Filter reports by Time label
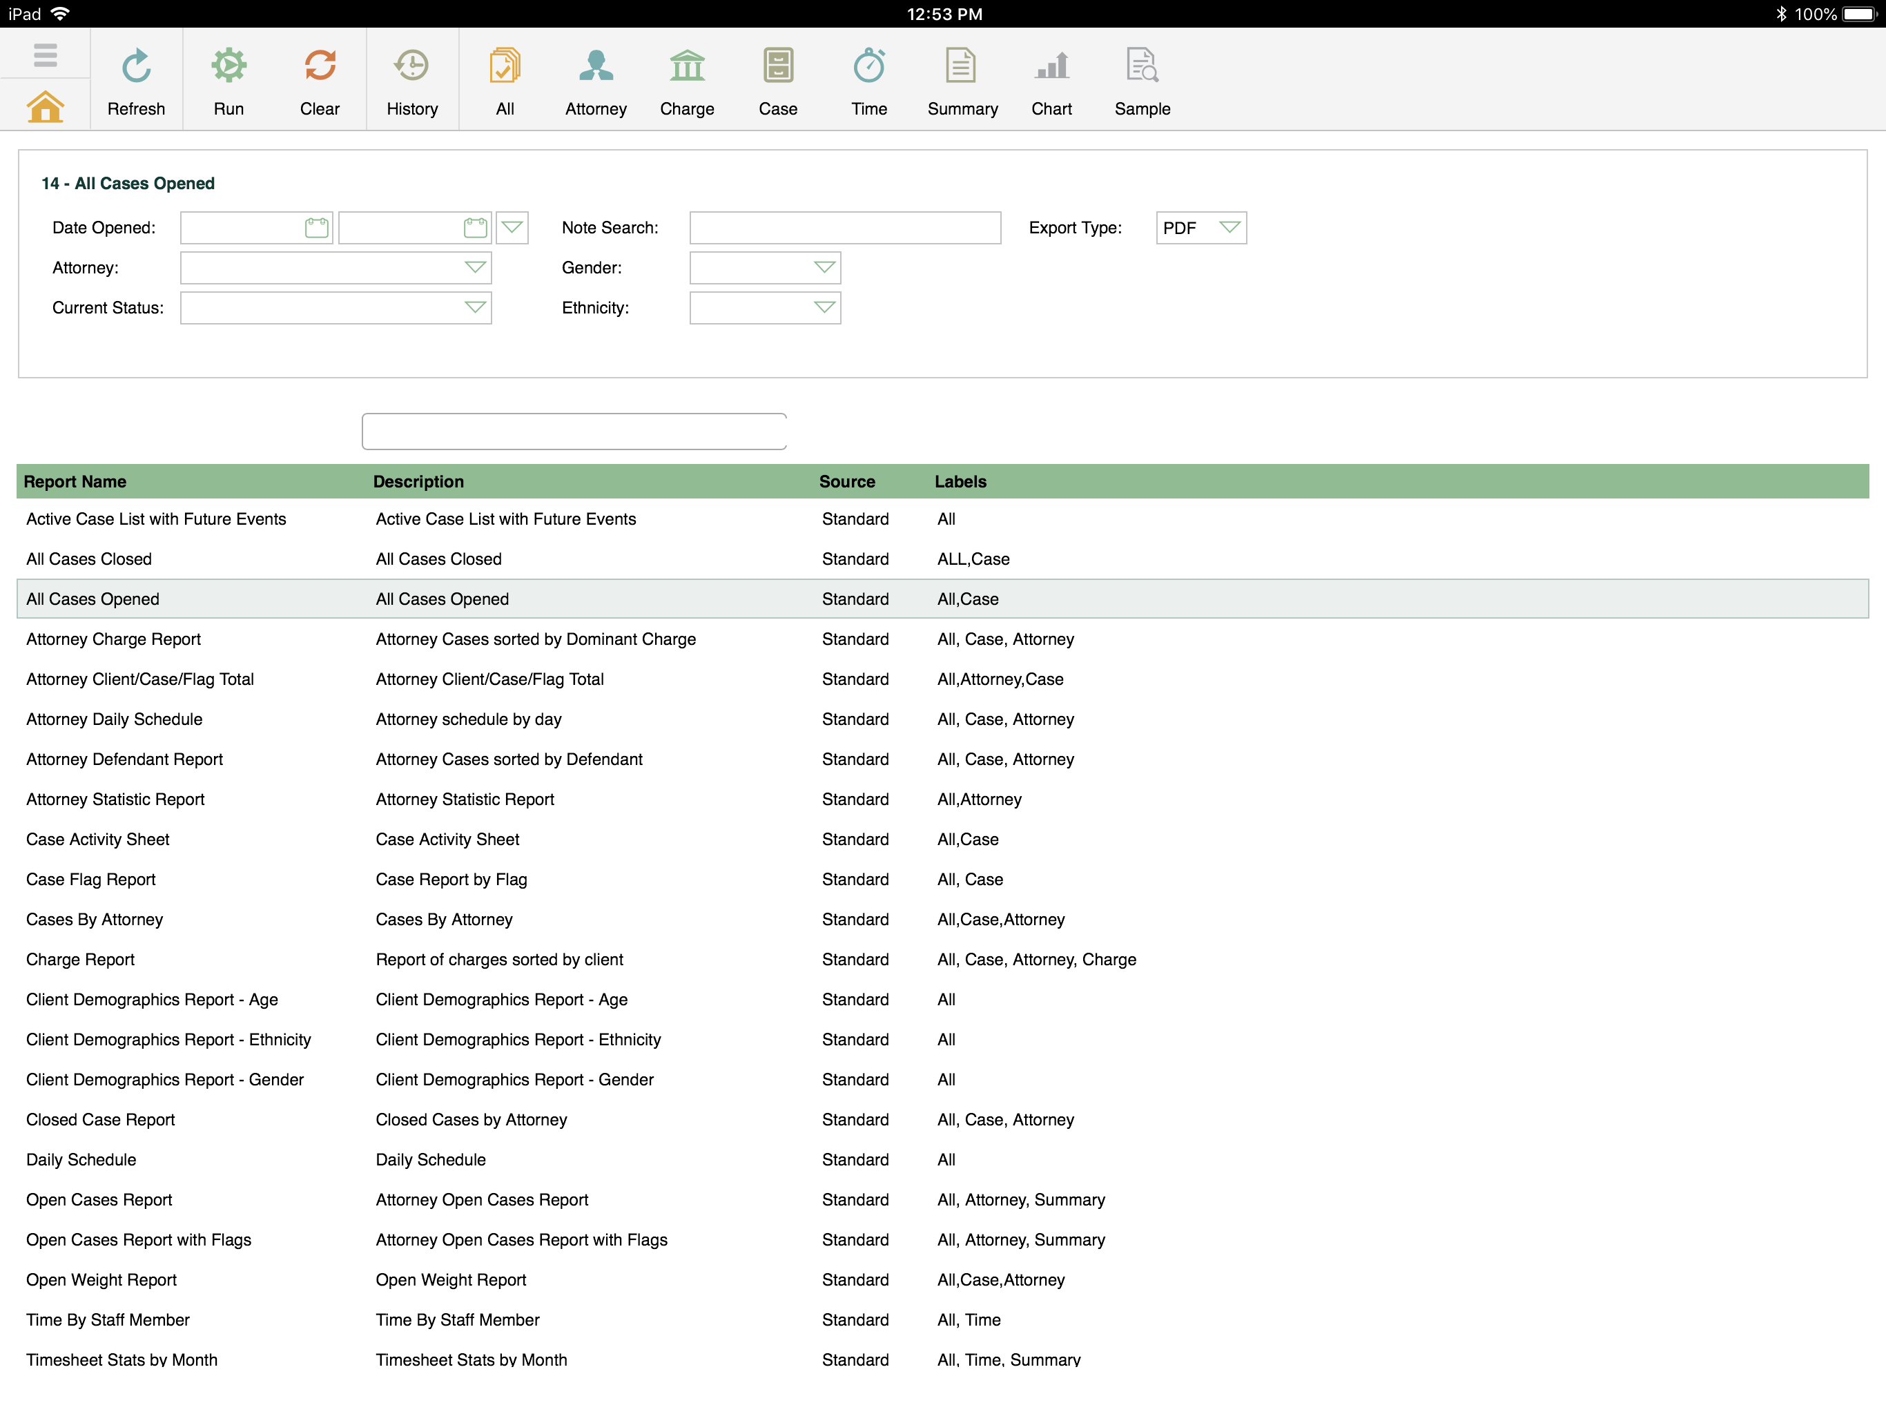Viewport: 1886px width, 1414px height. [869, 82]
